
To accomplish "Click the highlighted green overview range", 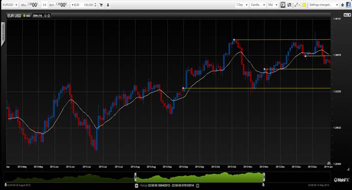I will pyautogui.click(x=200, y=177).
